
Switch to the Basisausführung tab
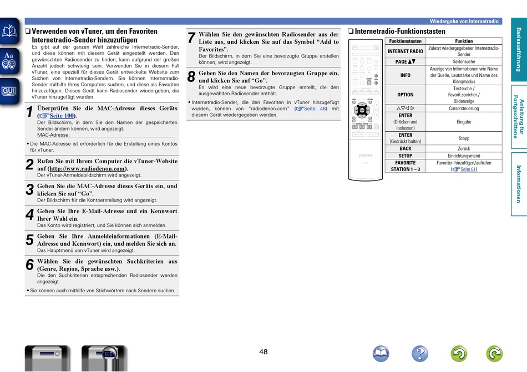click(519, 50)
